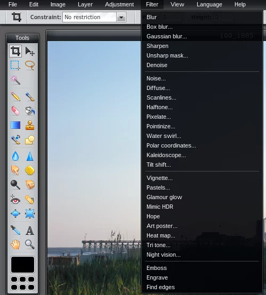Screen dimensions: 266x295
Task: Open the Image menu
Action: pyautogui.click(x=58, y=4)
